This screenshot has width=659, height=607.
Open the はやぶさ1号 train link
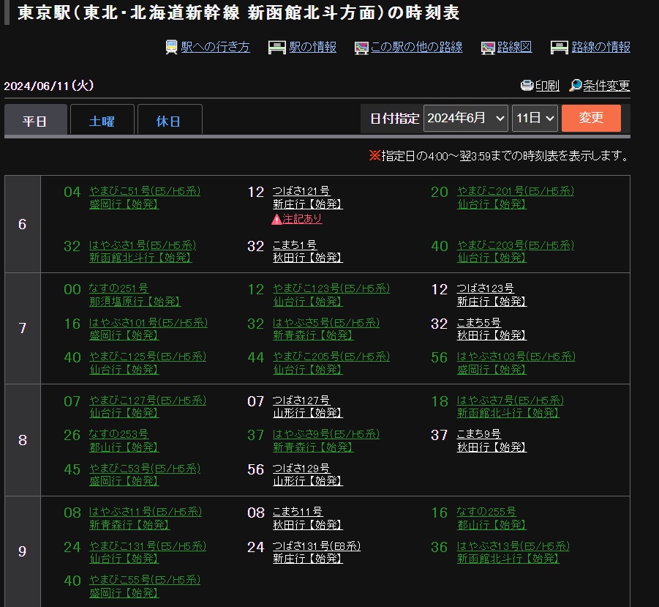tap(142, 245)
